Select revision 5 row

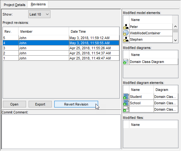click(x=61, y=38)
